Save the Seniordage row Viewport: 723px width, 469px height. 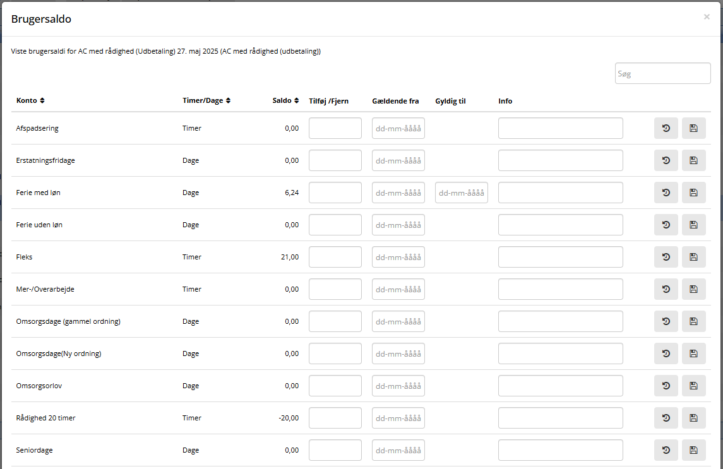693,450
